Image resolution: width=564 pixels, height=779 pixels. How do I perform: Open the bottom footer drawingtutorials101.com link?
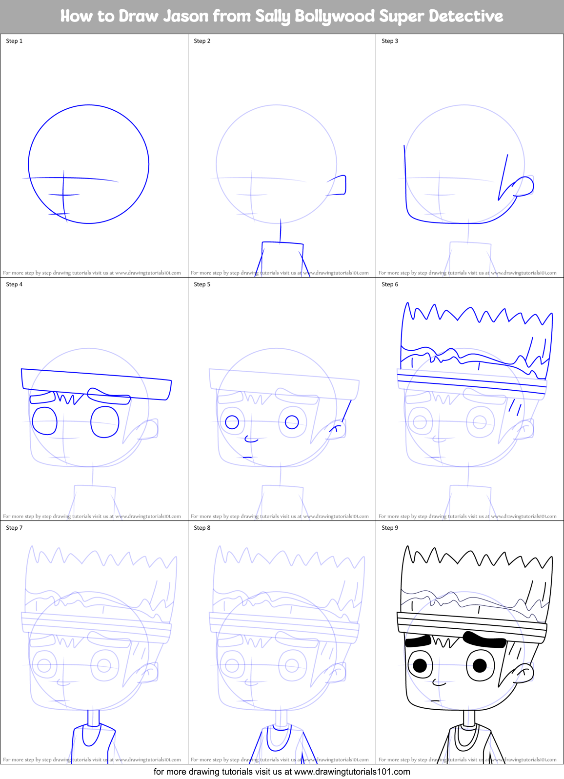282,772
